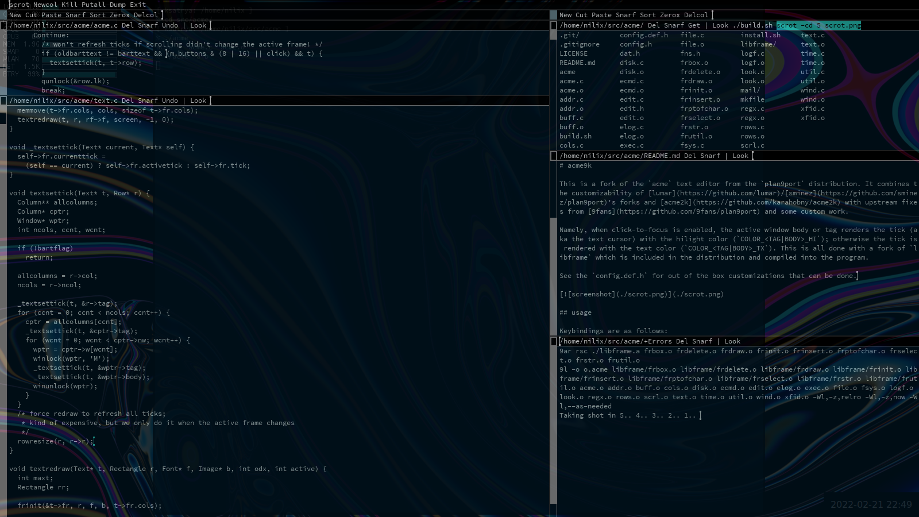Click 'if (!bartflag)' line in text.c
This screenshot has width=919, height=517.
click(45, 248)
